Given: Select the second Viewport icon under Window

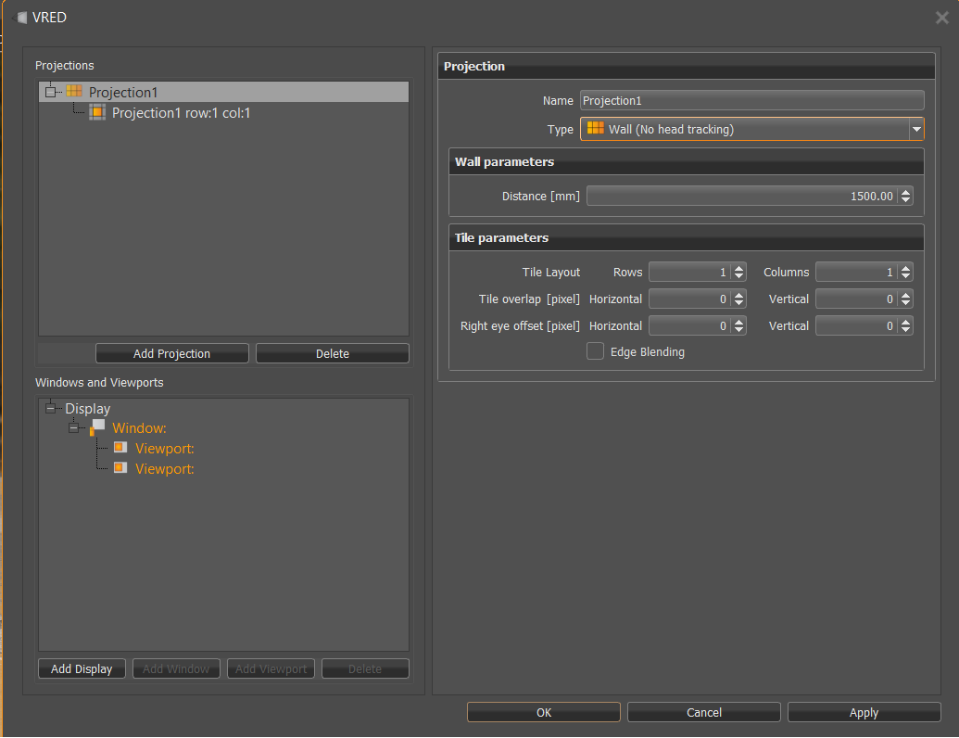Looking at the screenshot, I should (121, 468).
